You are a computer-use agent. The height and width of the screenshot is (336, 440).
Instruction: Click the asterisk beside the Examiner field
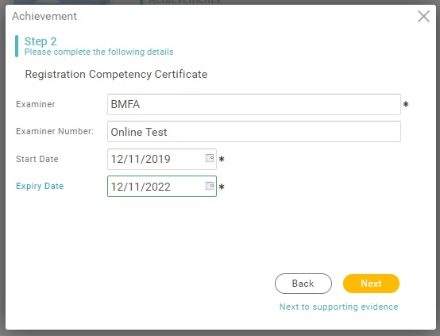[406, 104]
